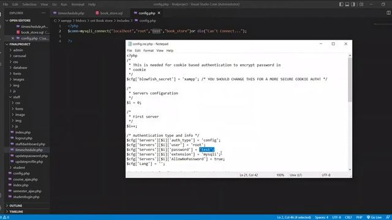Open Run menu in VS Code
The height and width of the screenshot is (220, 392).
click(64, 4)
